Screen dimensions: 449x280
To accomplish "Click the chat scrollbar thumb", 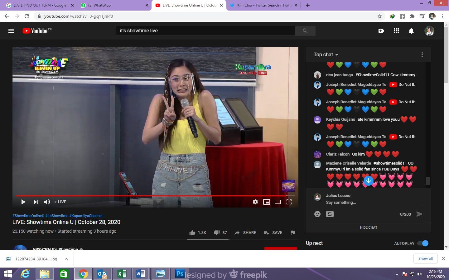I will click(428, 181).
